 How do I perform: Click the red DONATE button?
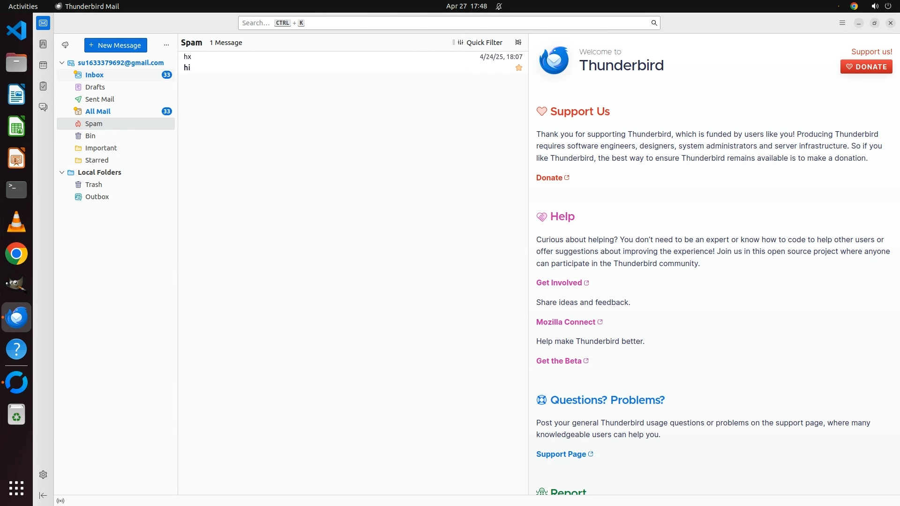click(x=866, y=67)
